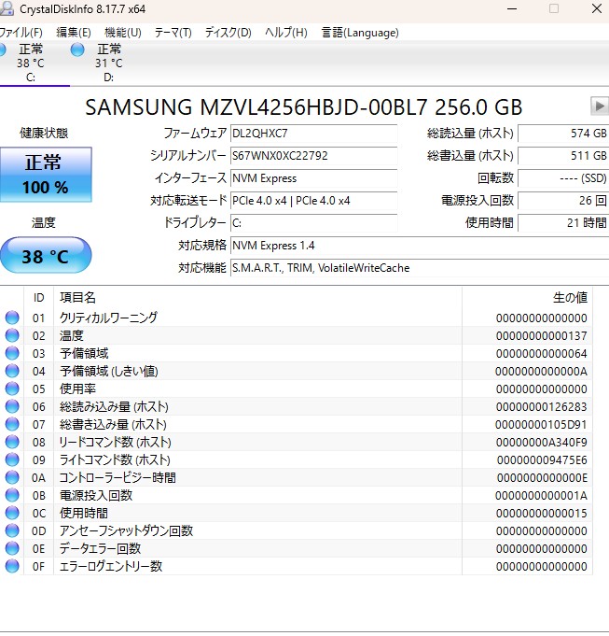The width and height of the screenshot is (609, 636).
Task: Minimize the CrystalDiskInfo window
Action: (x=512, y=8)
